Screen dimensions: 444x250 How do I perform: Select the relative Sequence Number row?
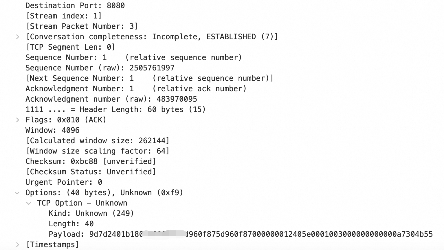(x=133, y=57)
